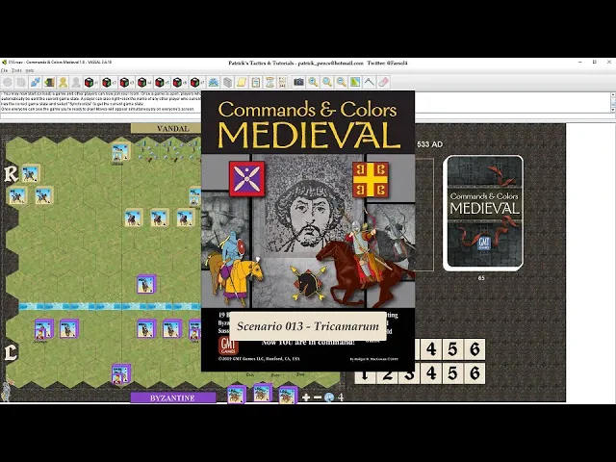Screen dimensions: 616x462
Task: Click the blue map window icon
Action: click(x=214, y=82)
